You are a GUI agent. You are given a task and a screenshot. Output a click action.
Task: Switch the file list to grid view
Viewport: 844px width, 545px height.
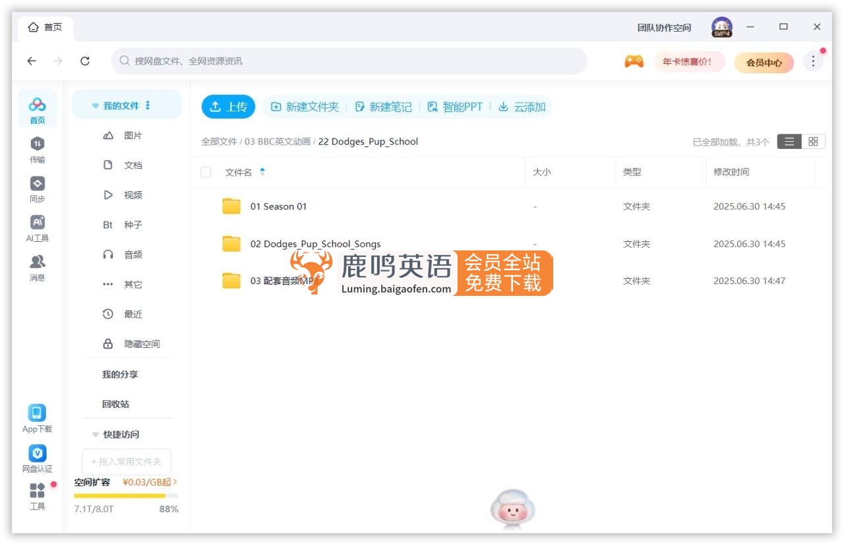click(814, 141)
